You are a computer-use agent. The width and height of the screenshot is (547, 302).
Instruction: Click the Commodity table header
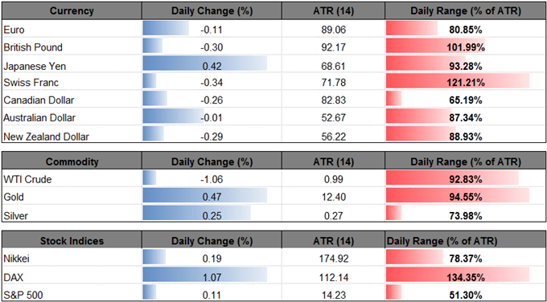click(x=72, y=161)
